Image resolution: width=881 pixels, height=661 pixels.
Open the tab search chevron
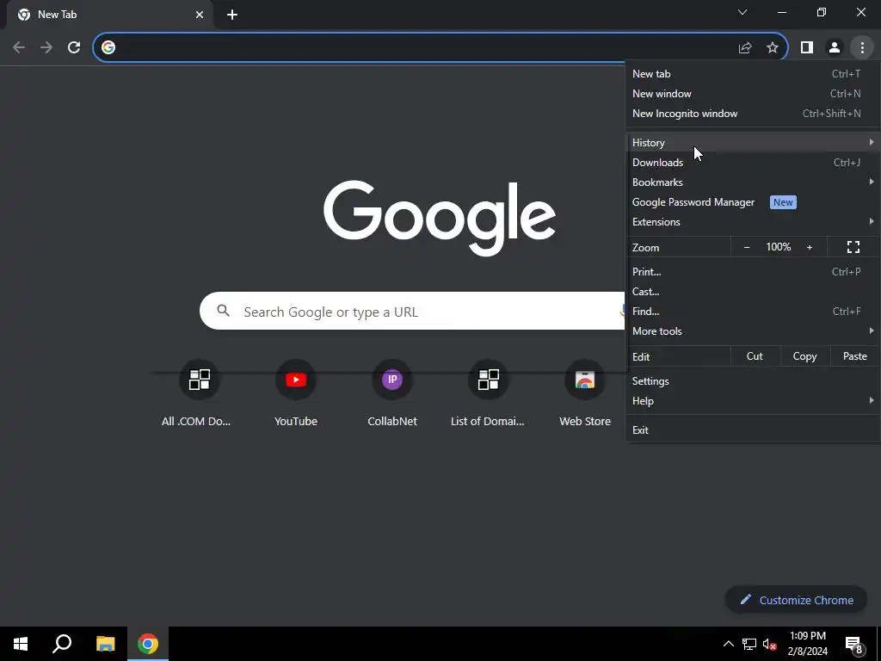tap(742, 12)
